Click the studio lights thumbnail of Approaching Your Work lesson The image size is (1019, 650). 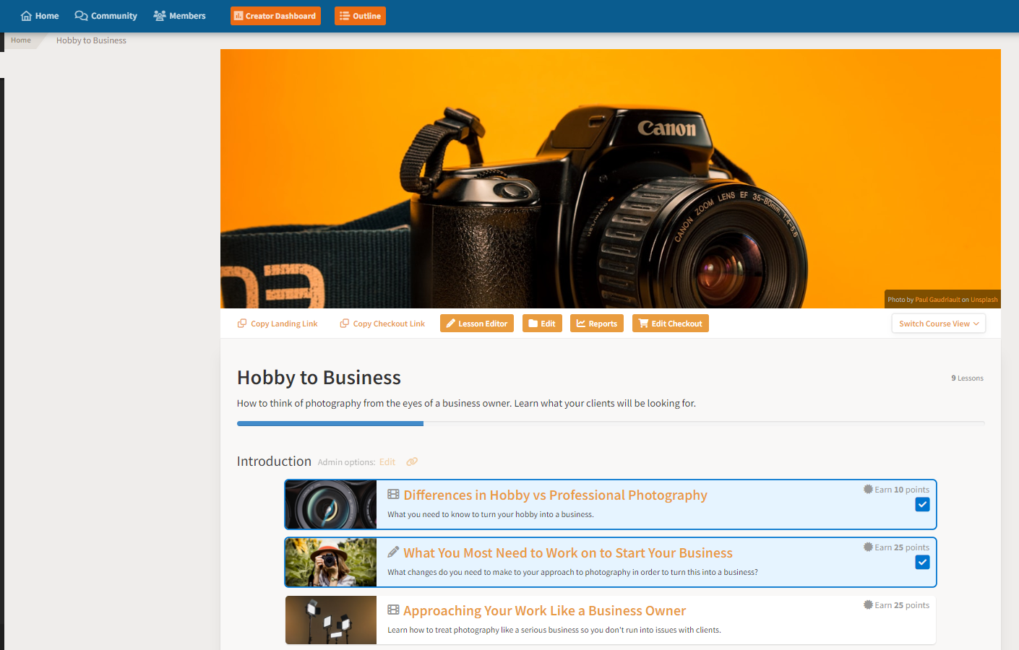coord(331,620)
